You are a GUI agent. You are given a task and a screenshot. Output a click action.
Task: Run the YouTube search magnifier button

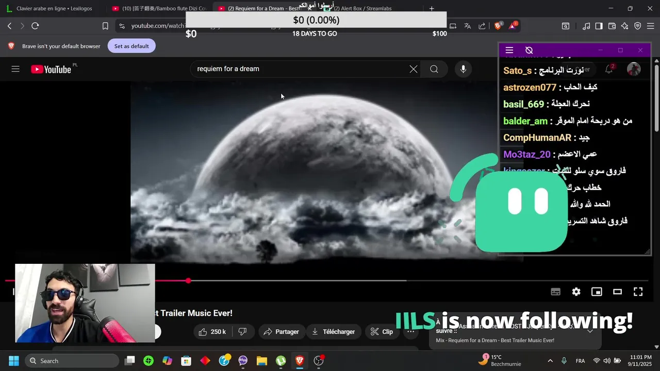(434, 69)
